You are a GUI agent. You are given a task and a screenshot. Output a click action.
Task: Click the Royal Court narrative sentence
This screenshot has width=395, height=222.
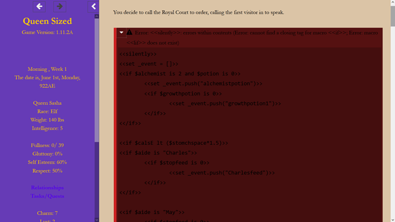(x=199, y=13)
